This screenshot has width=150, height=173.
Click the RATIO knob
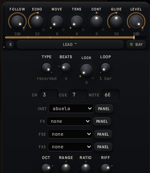pyautogui.click(x=86, y=169)
